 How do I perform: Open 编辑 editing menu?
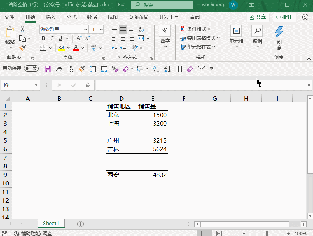257,37
